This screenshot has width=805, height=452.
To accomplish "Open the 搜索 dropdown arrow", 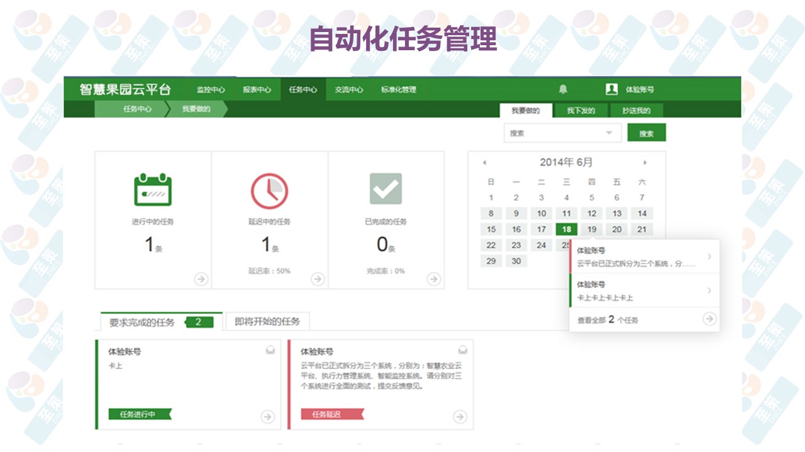I will pyautogui.click(x=609, y=133).
